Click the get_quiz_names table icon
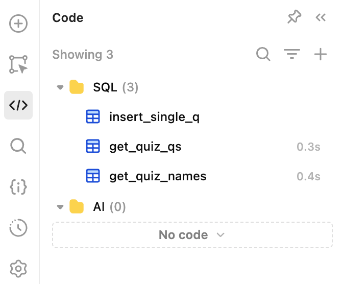This screenshot has width=343, height=284. click(x=93, y=176)
